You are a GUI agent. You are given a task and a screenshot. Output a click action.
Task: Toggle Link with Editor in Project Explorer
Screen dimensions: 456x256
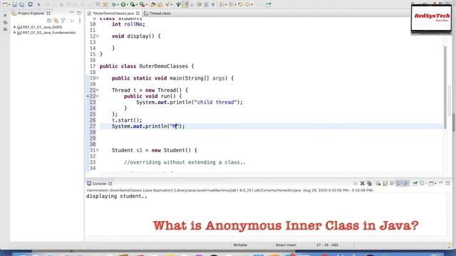pos(56,21)
